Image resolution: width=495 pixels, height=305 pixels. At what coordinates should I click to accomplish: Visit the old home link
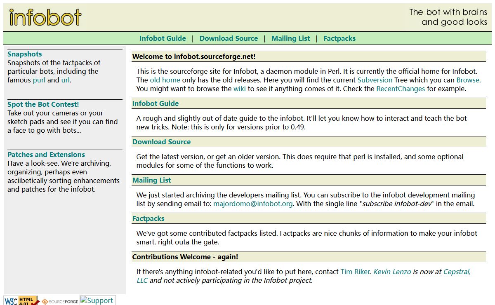(165, 80)
